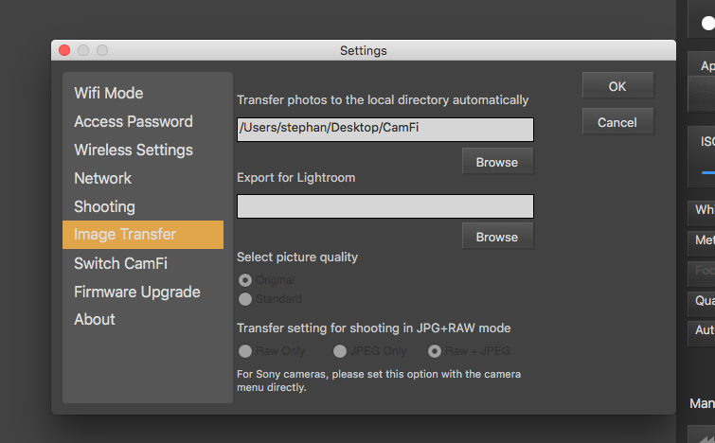Click the local directory path field
This screenshot has height=443, width=715.
[x=384, y=130]
